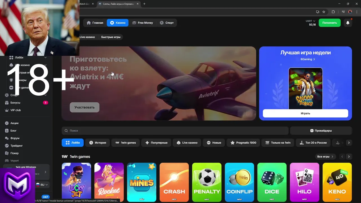
Task: Click the browser profile avatar icon
Action: (350, 12)
